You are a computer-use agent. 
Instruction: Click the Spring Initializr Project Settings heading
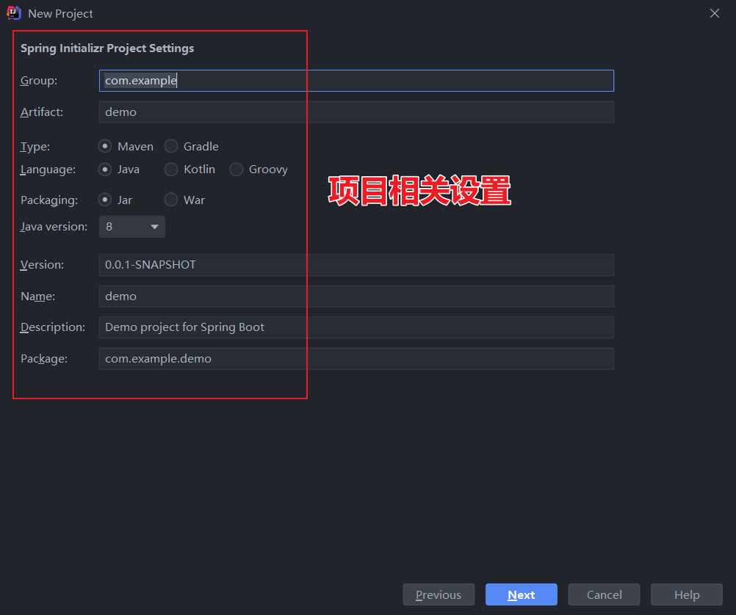tap(107, 48)
